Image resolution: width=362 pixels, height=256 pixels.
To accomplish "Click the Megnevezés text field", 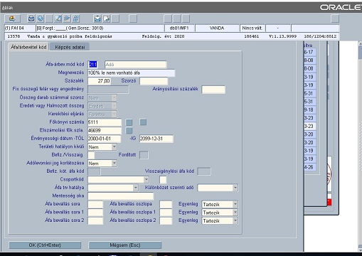I will 132,73.
